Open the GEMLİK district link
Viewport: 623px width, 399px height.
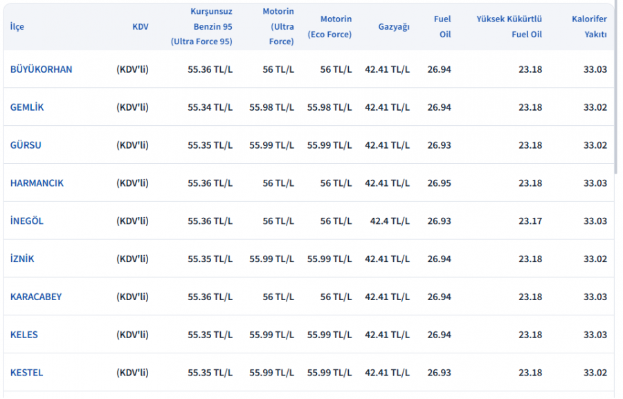[x=27, y=107]
